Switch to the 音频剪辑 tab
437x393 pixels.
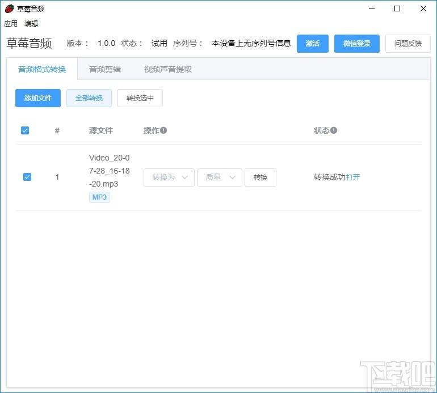tap(105, 69)
